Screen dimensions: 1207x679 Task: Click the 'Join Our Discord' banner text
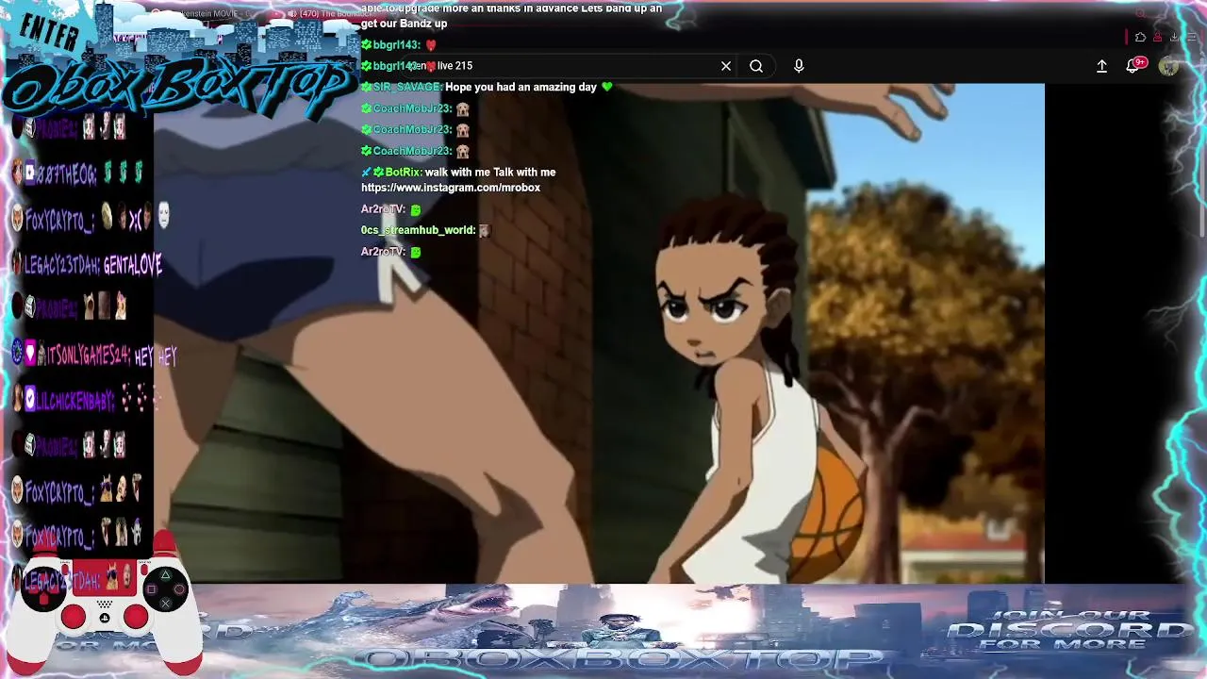click(x=1069, y=631)
